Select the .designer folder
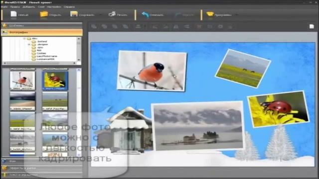This screenshot has width=319, height=179. click(42, 44)
